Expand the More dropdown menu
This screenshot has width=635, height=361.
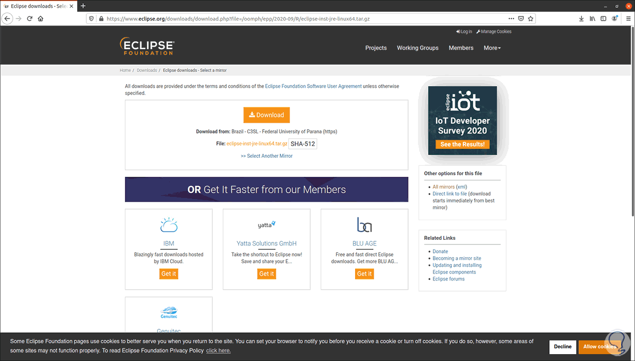click(492, 48)
